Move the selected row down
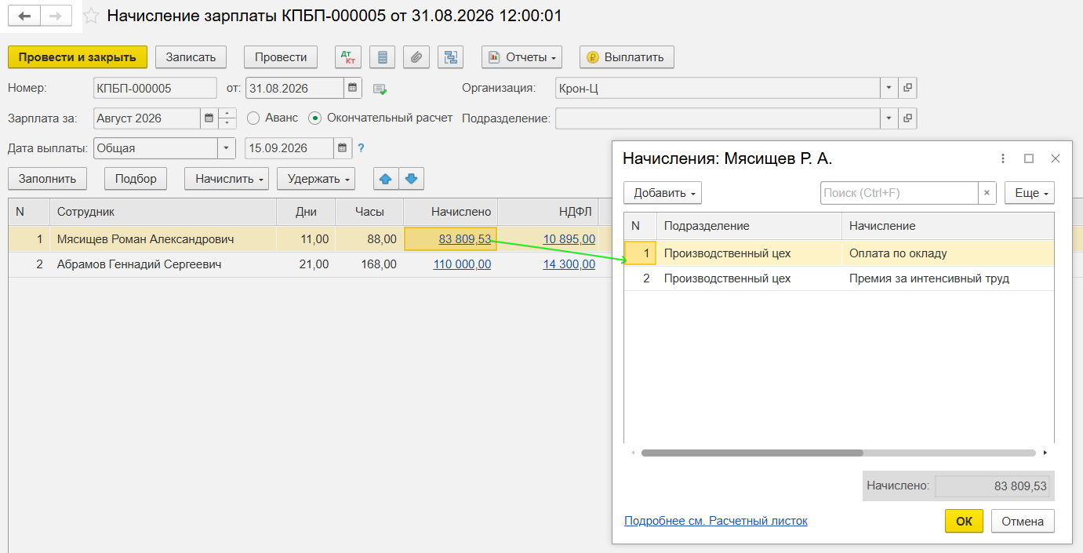Screen dimensions: 1083x553 pyautogui.click(x=412, y=179)
